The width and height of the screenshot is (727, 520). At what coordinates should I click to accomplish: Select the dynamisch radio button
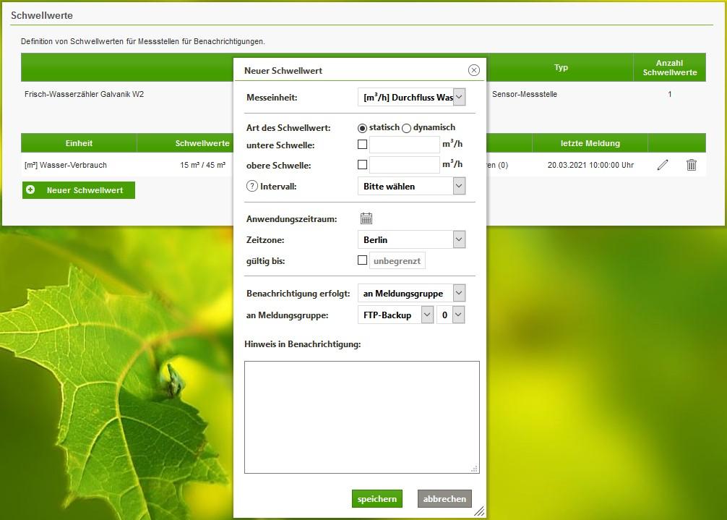tap(407, 127)
